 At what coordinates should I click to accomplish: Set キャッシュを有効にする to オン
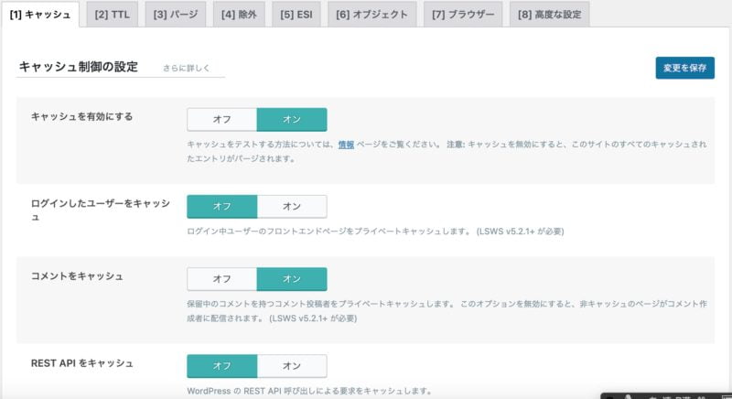tap(291, 120)
